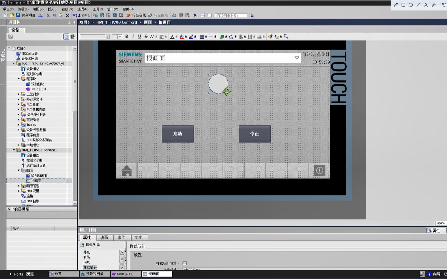
Task: Expand the HMI 变量 folder
Action: click(18, 191)
